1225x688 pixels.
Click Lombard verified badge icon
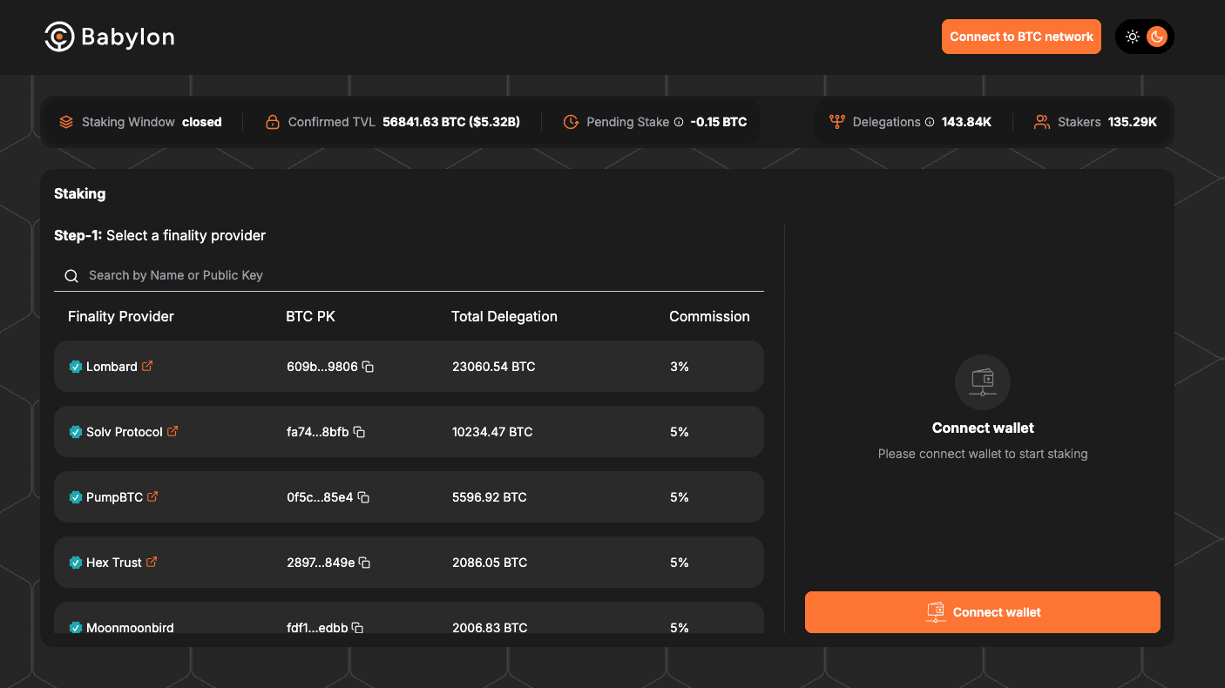(76, 367)
